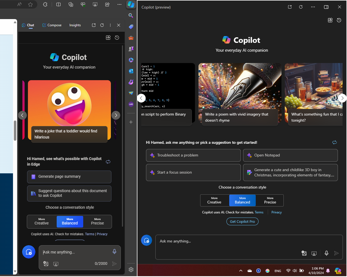Screen dimensions: 347x277
Task: Open the Search icon in Edge sidebar
Action: [131, 15]
